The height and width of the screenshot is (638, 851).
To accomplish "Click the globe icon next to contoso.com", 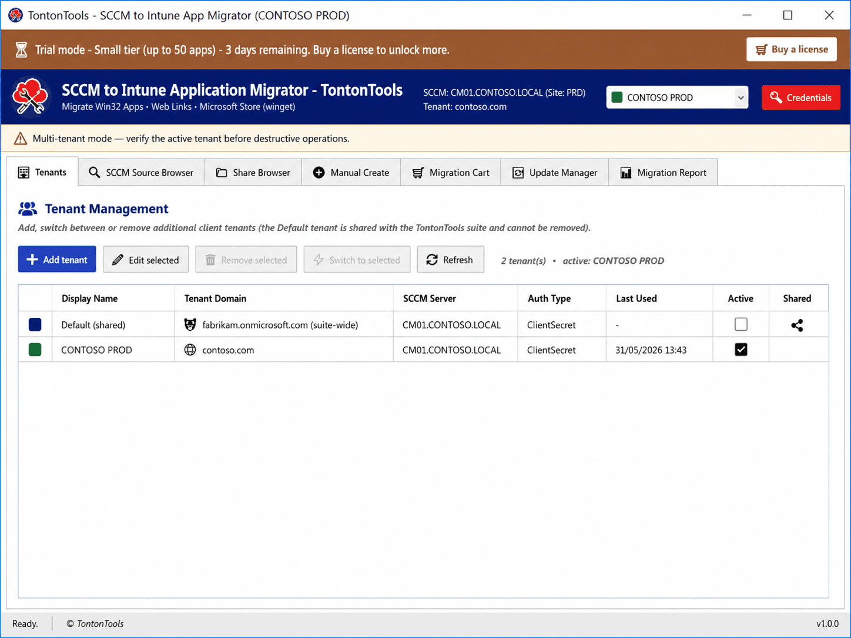I will (190, 350).
